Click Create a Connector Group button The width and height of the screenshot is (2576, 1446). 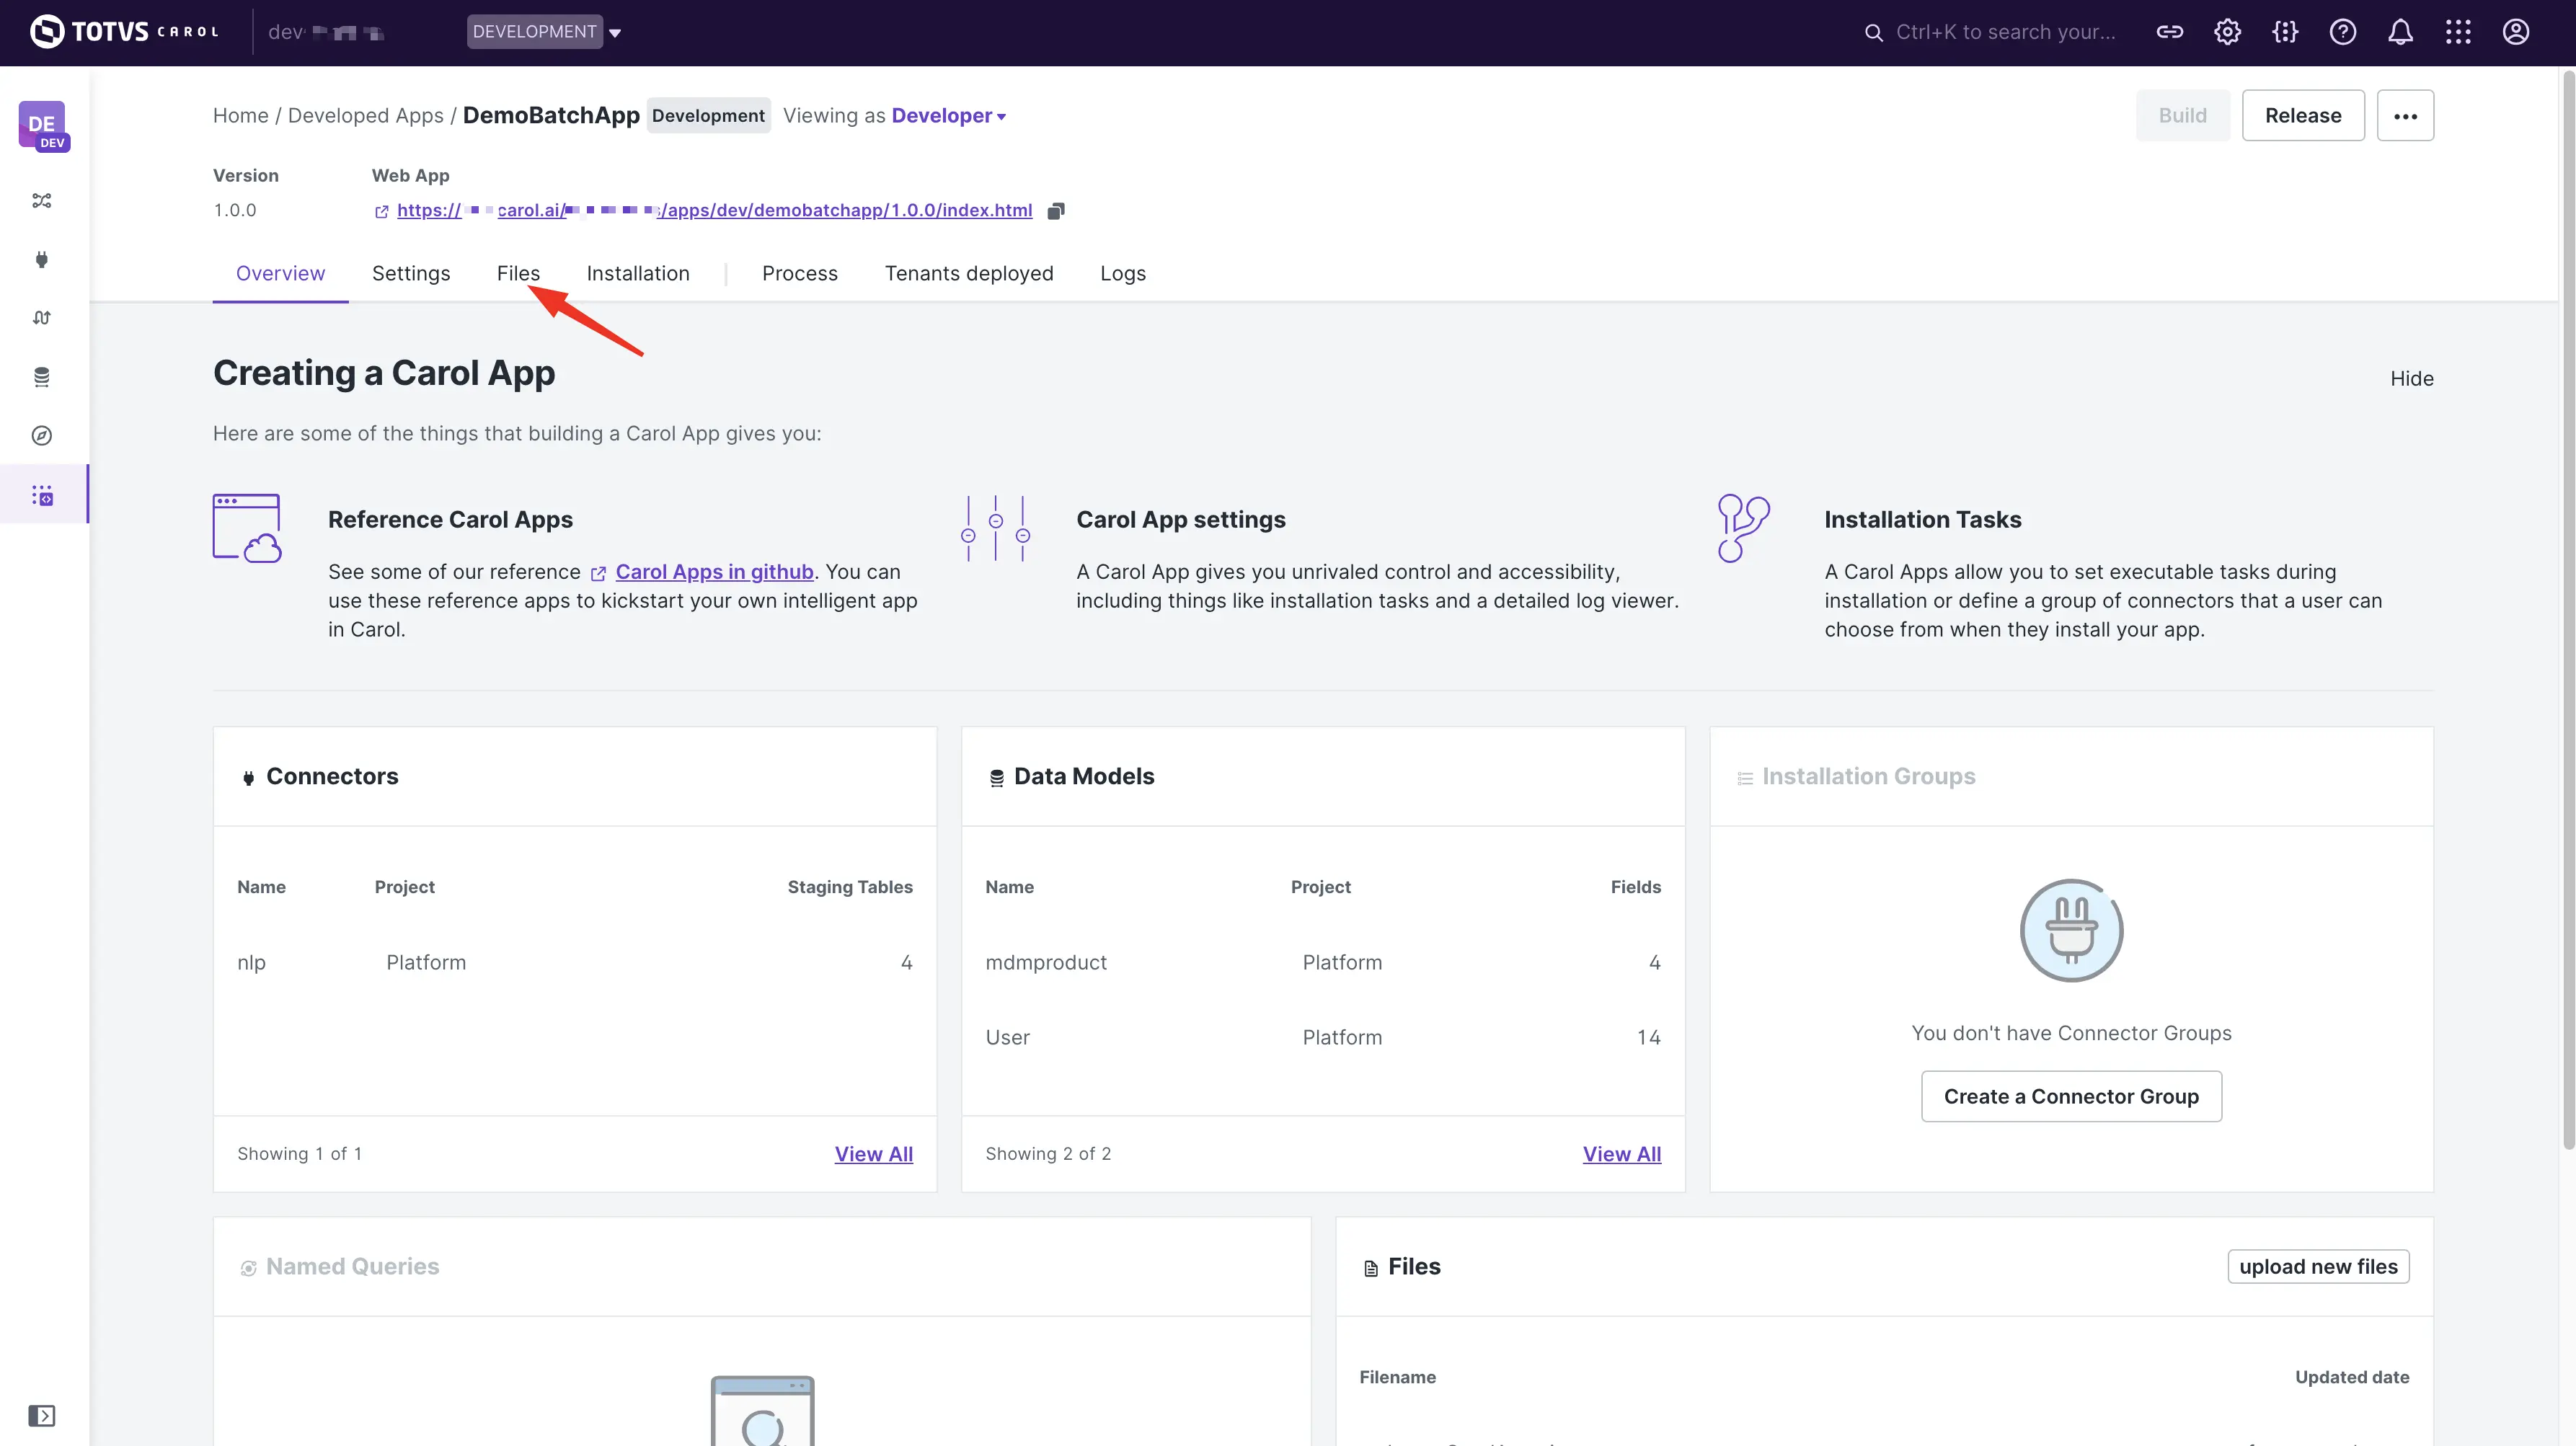pos(2071,1096)
